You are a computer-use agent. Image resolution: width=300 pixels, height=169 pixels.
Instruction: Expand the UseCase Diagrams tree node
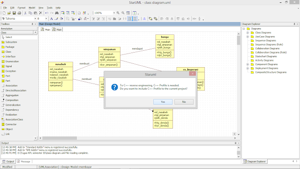(x=247, y=37)
